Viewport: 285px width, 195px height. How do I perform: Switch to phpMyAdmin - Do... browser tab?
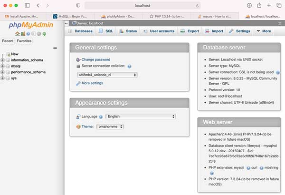[118, 16]
